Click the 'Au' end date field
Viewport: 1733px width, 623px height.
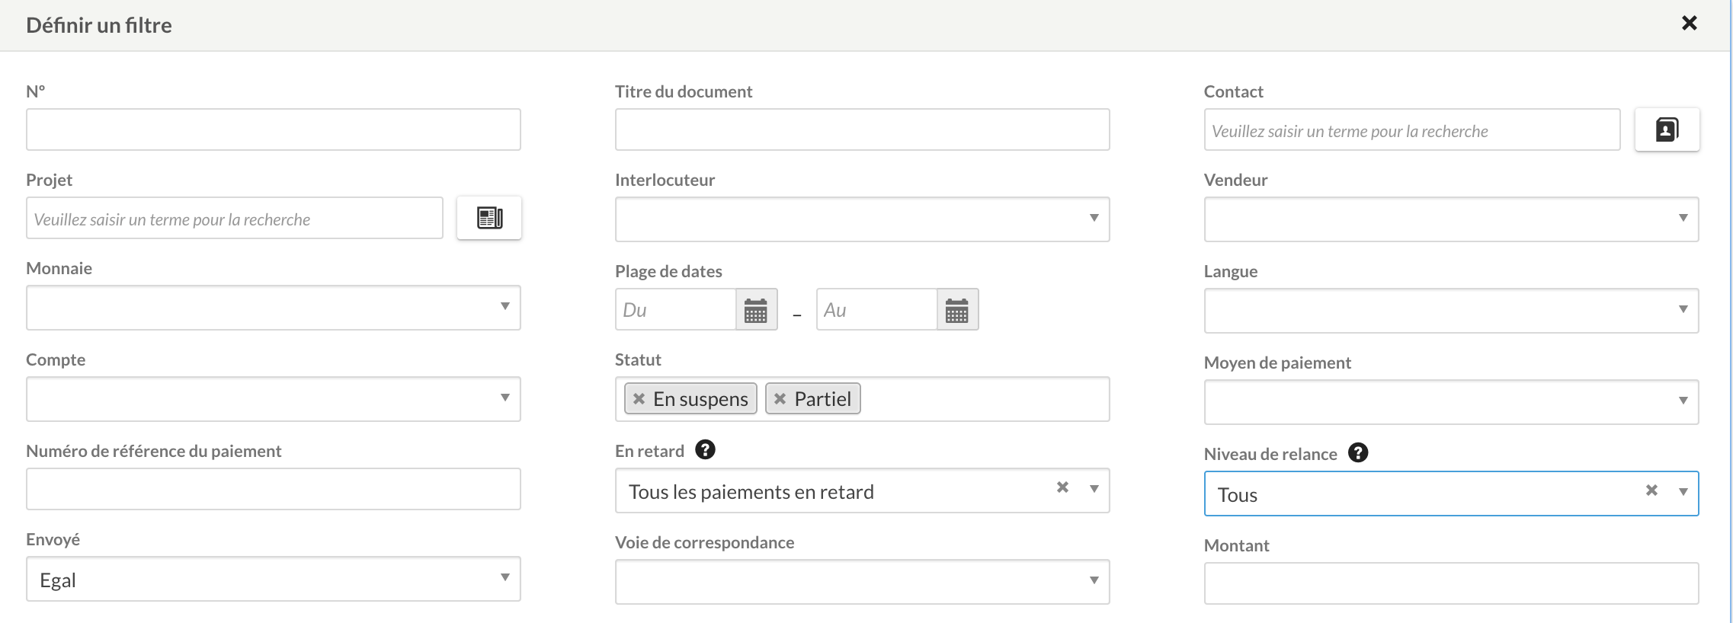pyautogui.click(x=877, y=309)
